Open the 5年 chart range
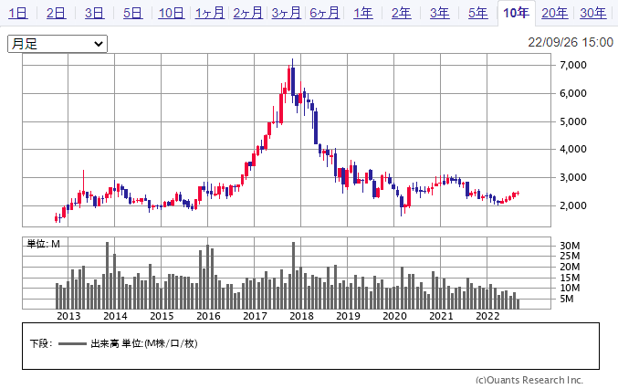Viewport: 618px width, 389px height. pos(477,14)
